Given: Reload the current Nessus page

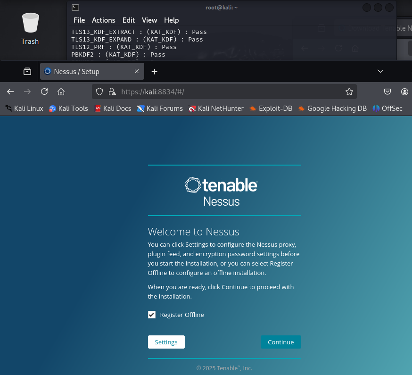Looking at the screenshot, I should [44, 92].
